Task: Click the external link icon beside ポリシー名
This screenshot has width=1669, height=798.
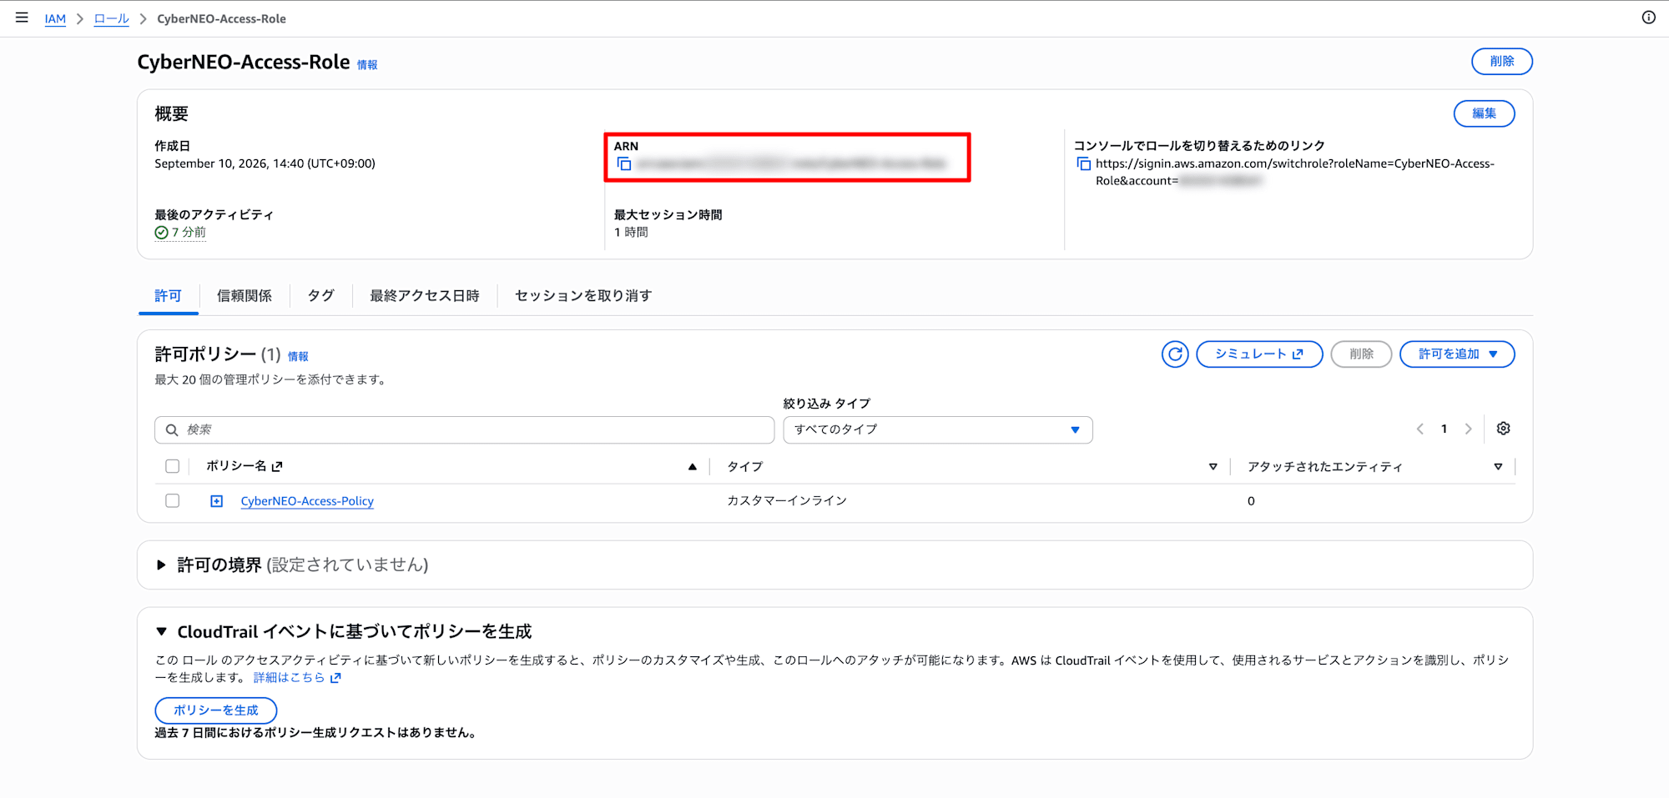Action: coord(277,467)
